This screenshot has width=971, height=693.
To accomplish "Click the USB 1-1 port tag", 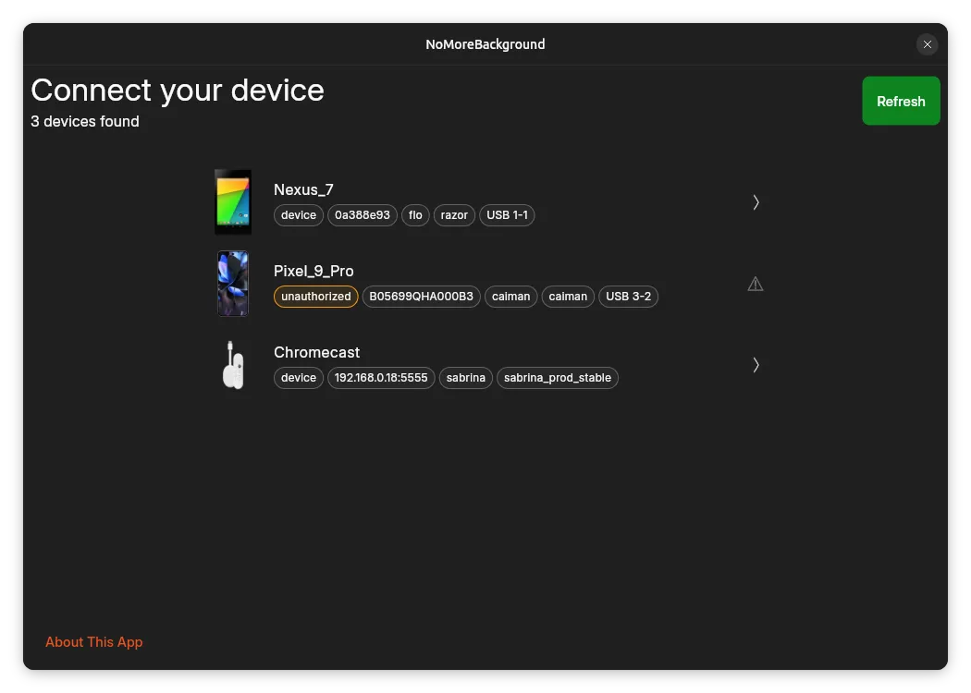I will coord(507,215).
